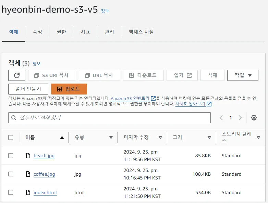Sort by 유형 column arrow
268x203 pixels.
click(x=111, y=137)
